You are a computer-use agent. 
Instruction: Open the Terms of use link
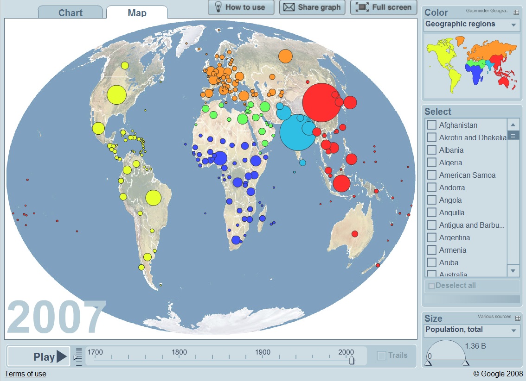(26, 374)
